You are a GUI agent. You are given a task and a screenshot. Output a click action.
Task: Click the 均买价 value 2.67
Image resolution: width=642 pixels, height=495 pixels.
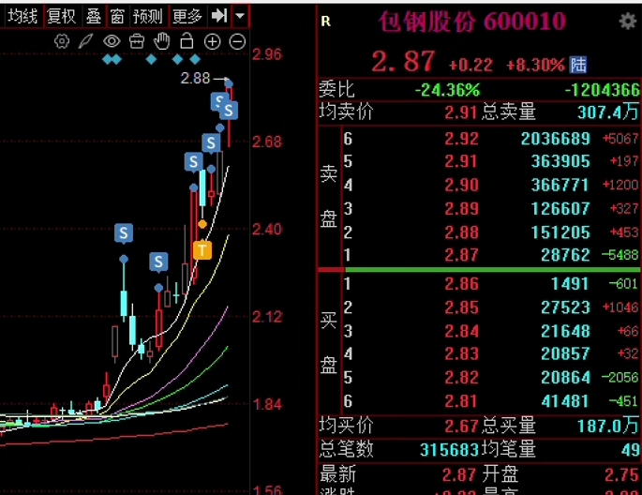[461, 427]
